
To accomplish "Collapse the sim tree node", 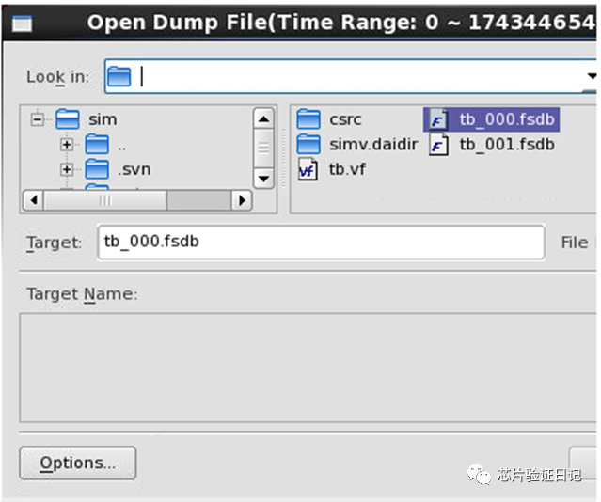I will pyautogui.click(x=38, y=119).
